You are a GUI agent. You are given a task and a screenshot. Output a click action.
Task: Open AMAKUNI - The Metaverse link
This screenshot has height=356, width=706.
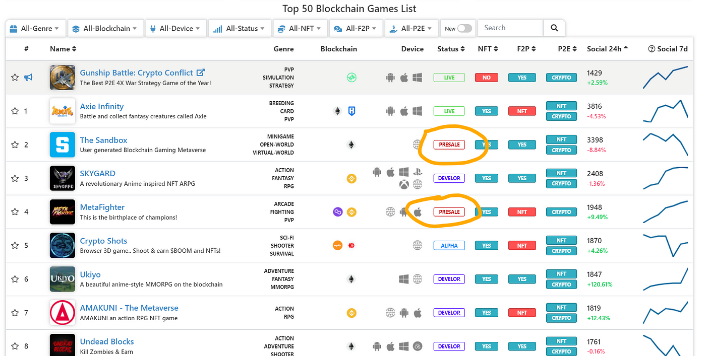(x=129, y=308)
